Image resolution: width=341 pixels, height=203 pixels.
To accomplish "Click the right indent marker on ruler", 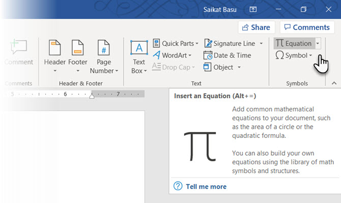I will click(x=92, y=96).
